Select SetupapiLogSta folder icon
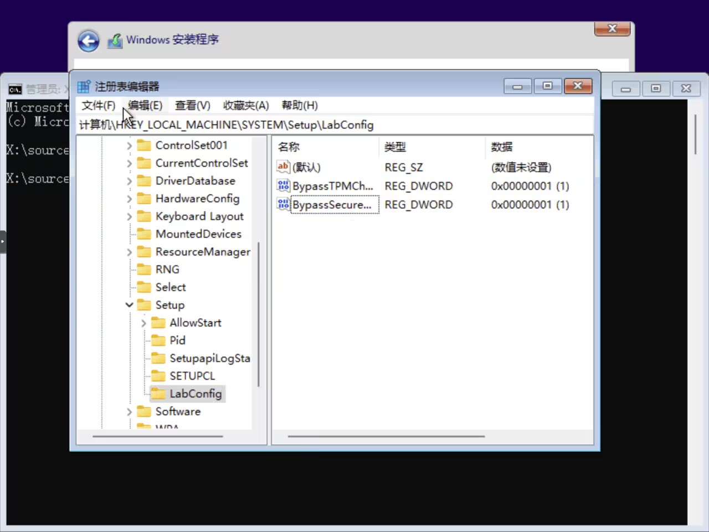This screenshot has width=709, height=532. click(158, 358)
